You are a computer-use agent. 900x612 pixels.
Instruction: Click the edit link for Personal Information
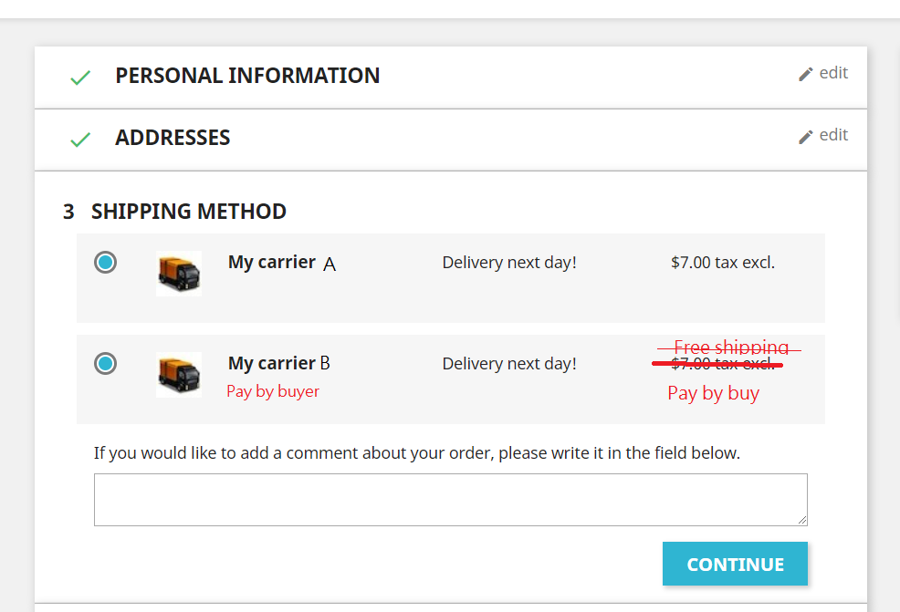[833, 73]
